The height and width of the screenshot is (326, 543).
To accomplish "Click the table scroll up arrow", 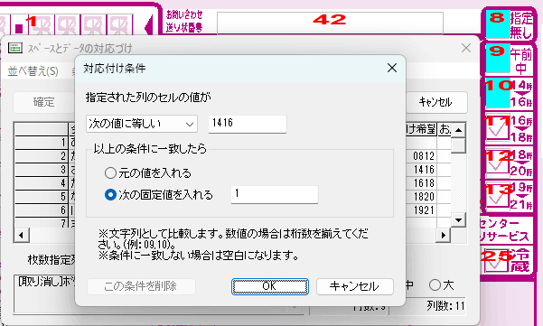I will pyautogui.click(x=458, y=130).
